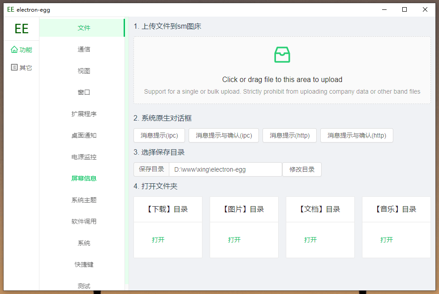439x294 pixels.
Task: Select 电源监控 in the side menu
Action: (x=84, y=157)
